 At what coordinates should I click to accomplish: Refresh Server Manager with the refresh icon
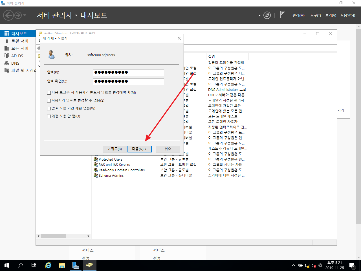[267, 15]
